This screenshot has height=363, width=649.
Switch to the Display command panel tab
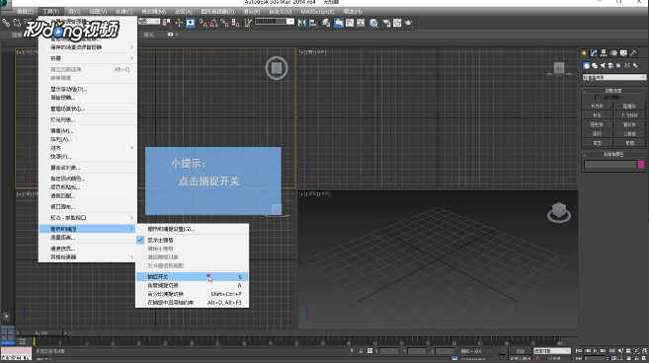tap(623, 53)
